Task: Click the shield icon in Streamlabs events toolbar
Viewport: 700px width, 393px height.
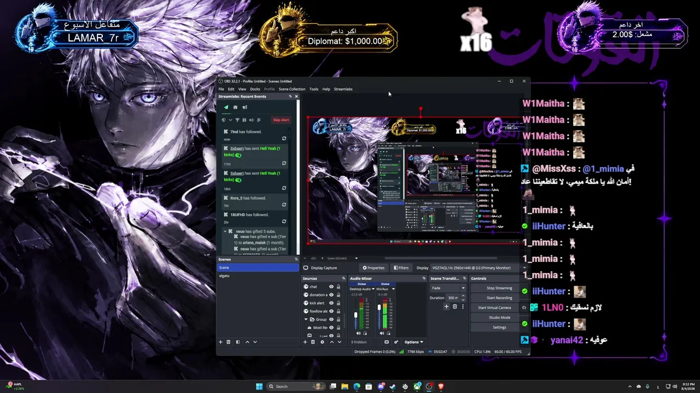Action: [x=223, y=120]
